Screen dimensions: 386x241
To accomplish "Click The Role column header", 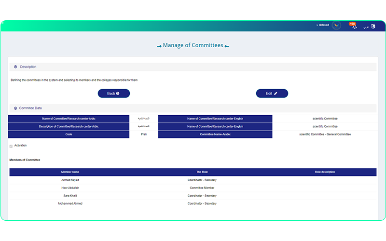I will point(202,172).
